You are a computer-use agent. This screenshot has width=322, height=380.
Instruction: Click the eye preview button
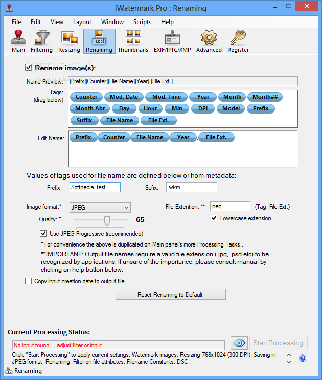tap(239, 343)
